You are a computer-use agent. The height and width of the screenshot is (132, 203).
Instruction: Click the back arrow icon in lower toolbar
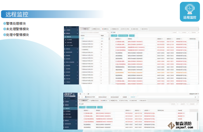tap(84, 94)
